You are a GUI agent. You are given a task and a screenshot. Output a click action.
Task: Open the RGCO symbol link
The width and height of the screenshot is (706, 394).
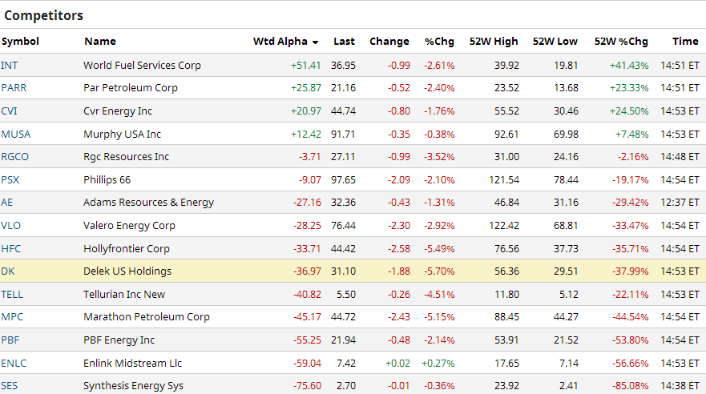[x=15, y=156]
